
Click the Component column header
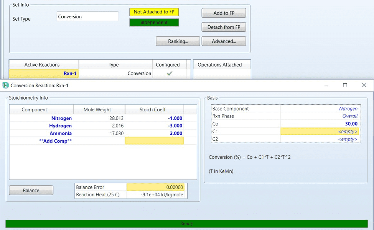click(x=41, y=110)
